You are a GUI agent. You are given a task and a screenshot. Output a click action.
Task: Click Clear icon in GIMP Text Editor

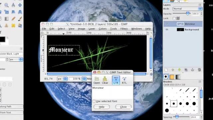point(105,80)
